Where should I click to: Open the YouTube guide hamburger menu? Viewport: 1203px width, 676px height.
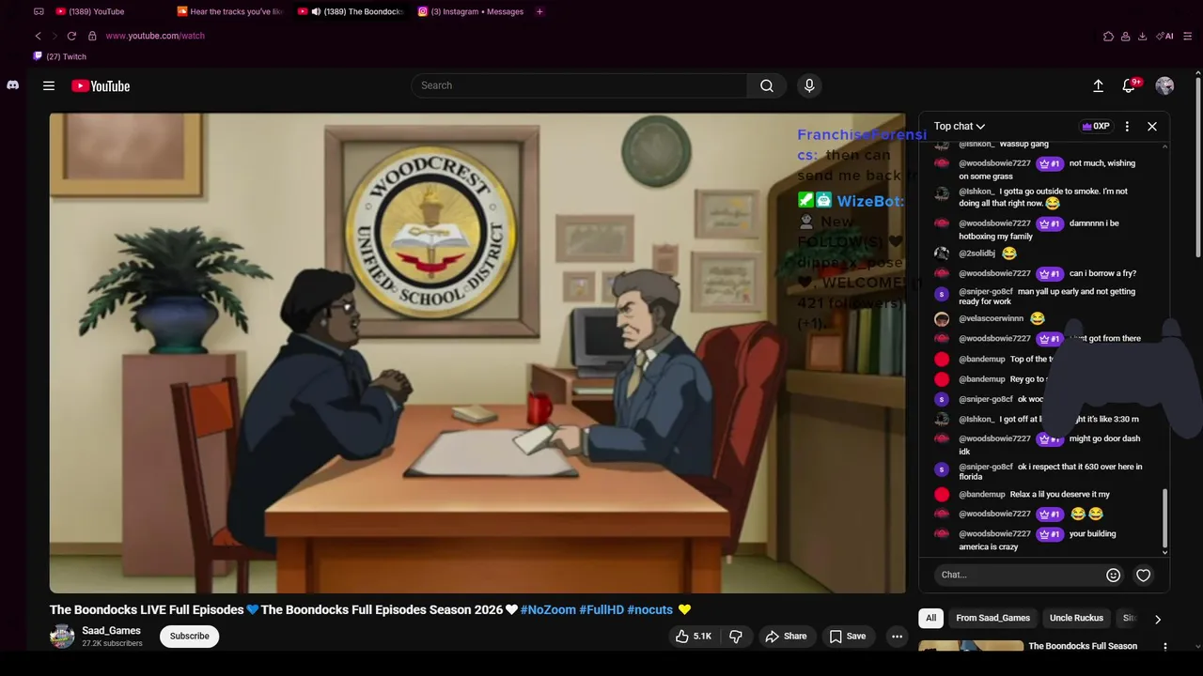point(49,85)
